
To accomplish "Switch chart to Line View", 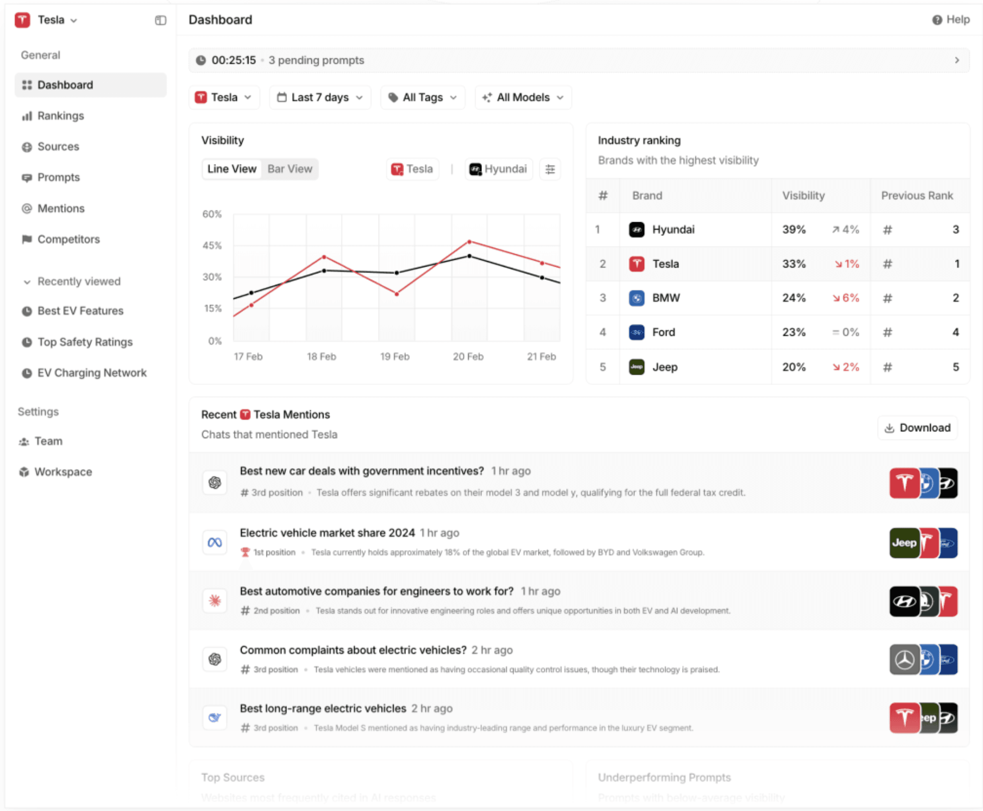I will coord(232,169).
